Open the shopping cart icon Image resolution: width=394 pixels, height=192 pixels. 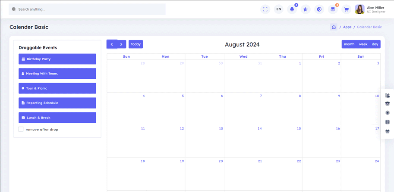coord(346,9)
